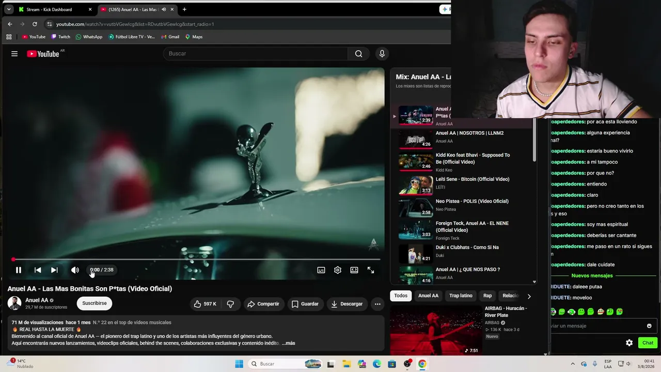
Task: Like the video with 597 K likes
Action: pyautogui.click(x=205, y=304)
